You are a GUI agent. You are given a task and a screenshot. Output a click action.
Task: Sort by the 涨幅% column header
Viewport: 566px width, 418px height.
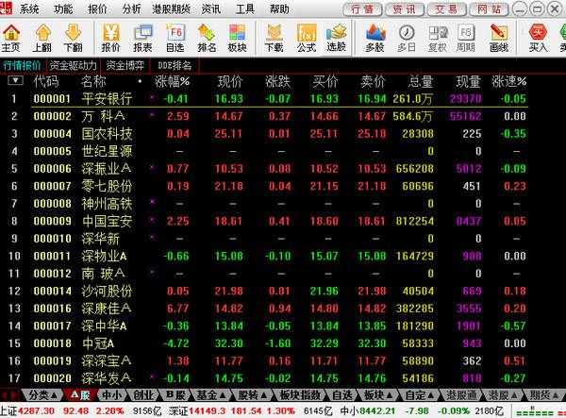pyautogui.click(x=173, y=82)
